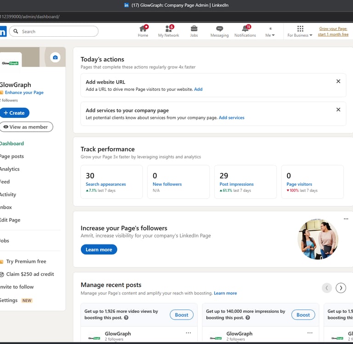Open Jobs in the sidebar
The height and width of the screenshot is (344, 353).
point(5,241)
